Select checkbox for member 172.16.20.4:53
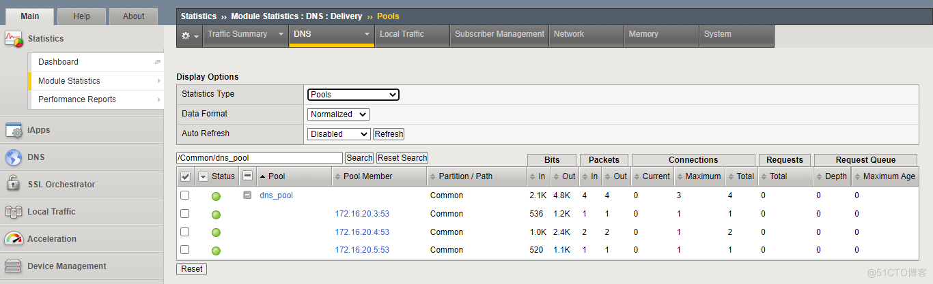The height and width of the screenshot is (284, 933). (184, 232)
